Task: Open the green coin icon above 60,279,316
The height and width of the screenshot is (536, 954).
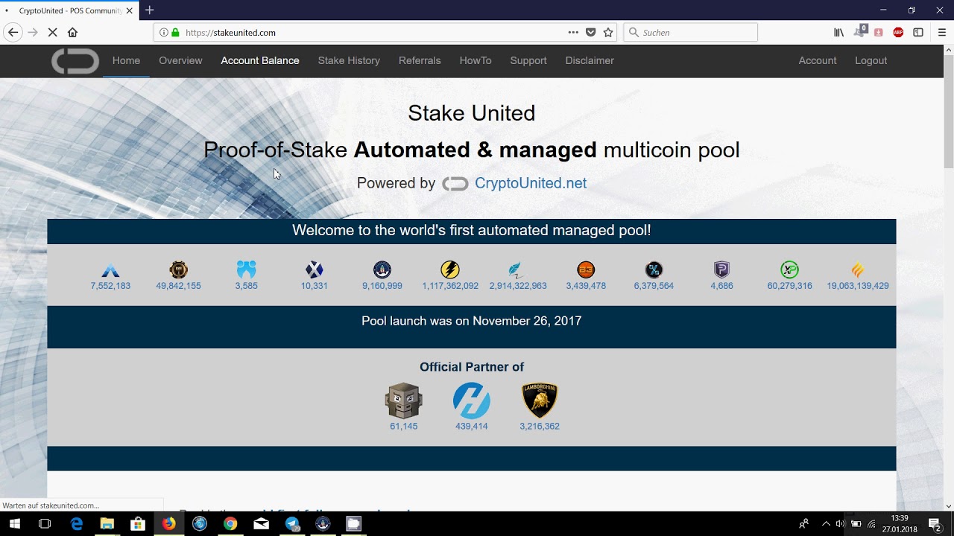Action: tap(789, 269)
